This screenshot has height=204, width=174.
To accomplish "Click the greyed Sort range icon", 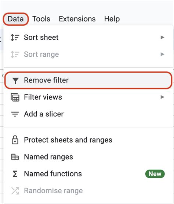I will [x=15, y=54].
